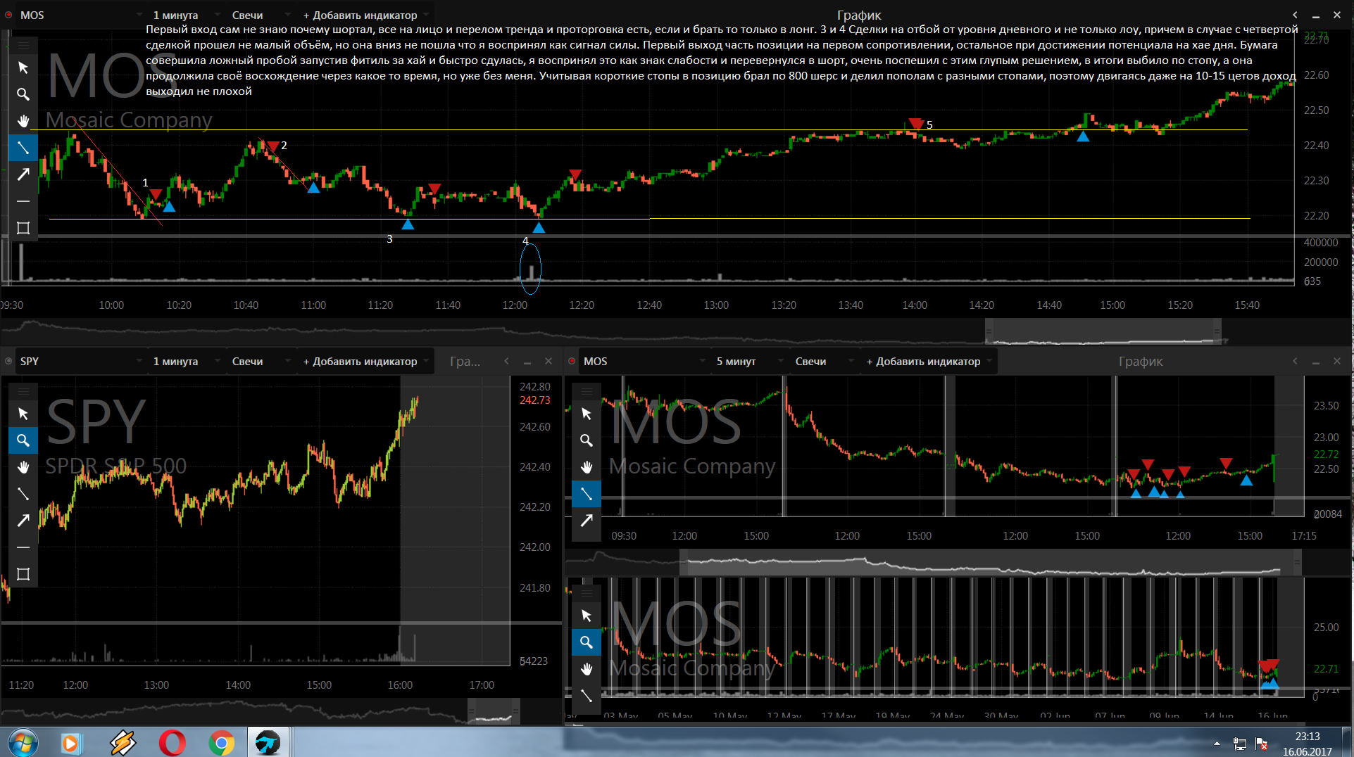This screenshot has width=1354, height=757.
Task: Show hidden system tray icons
Action: click(x=1217, y=743)
